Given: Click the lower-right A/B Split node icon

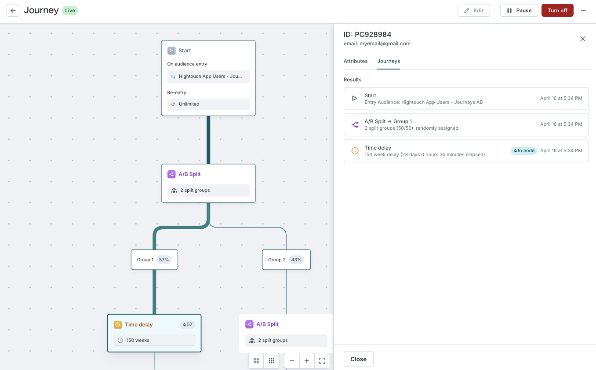Looking at the screenshot, I should (249, 324).
